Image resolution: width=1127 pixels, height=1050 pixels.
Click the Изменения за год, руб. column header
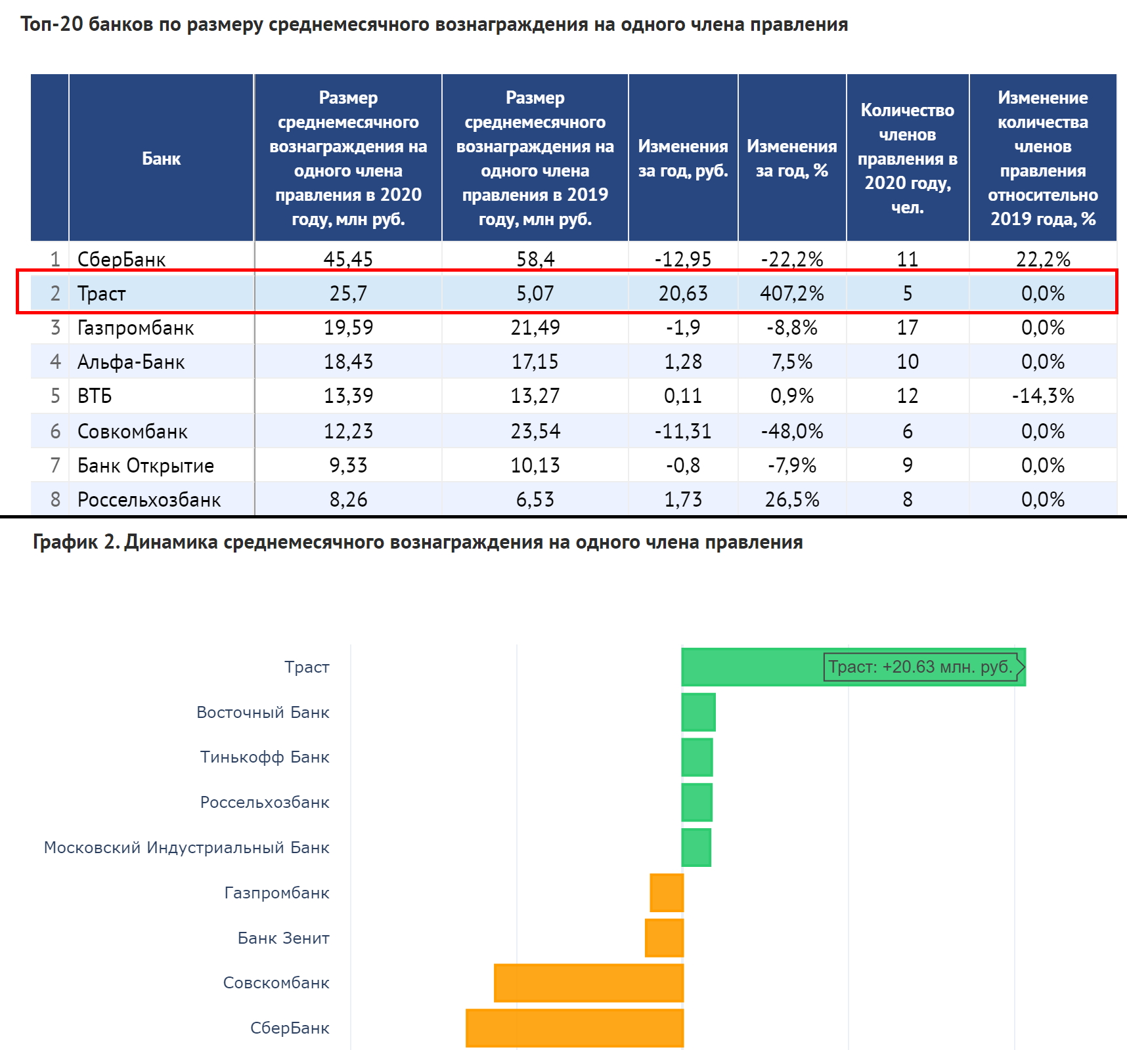click(x=683, y=158)
